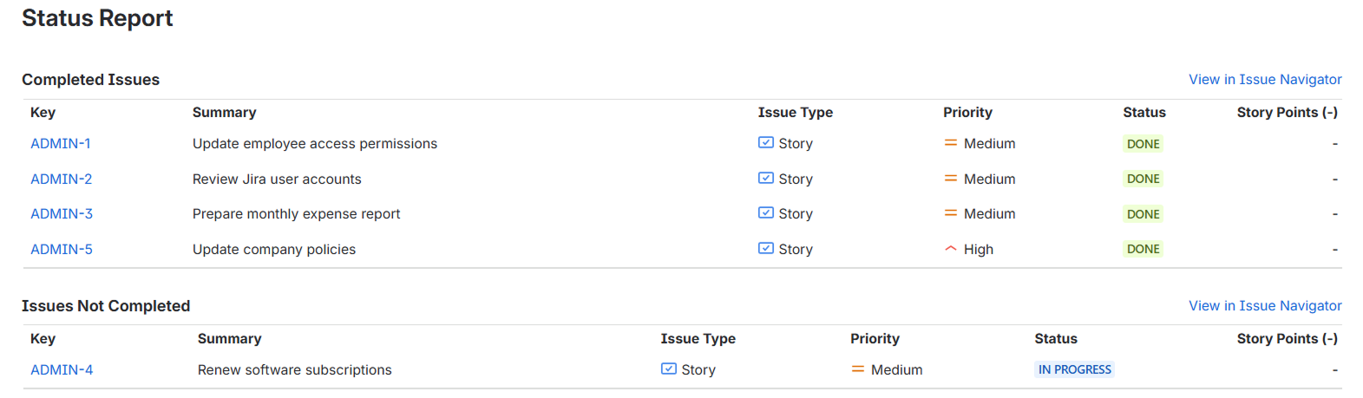Open issue ADMIN-1 link
This screenshot has width=1363, height=398.
(61, 144)
